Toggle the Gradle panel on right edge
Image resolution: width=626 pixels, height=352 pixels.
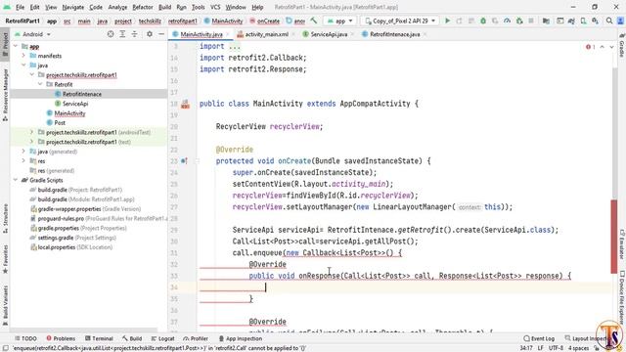click(622, 45)
